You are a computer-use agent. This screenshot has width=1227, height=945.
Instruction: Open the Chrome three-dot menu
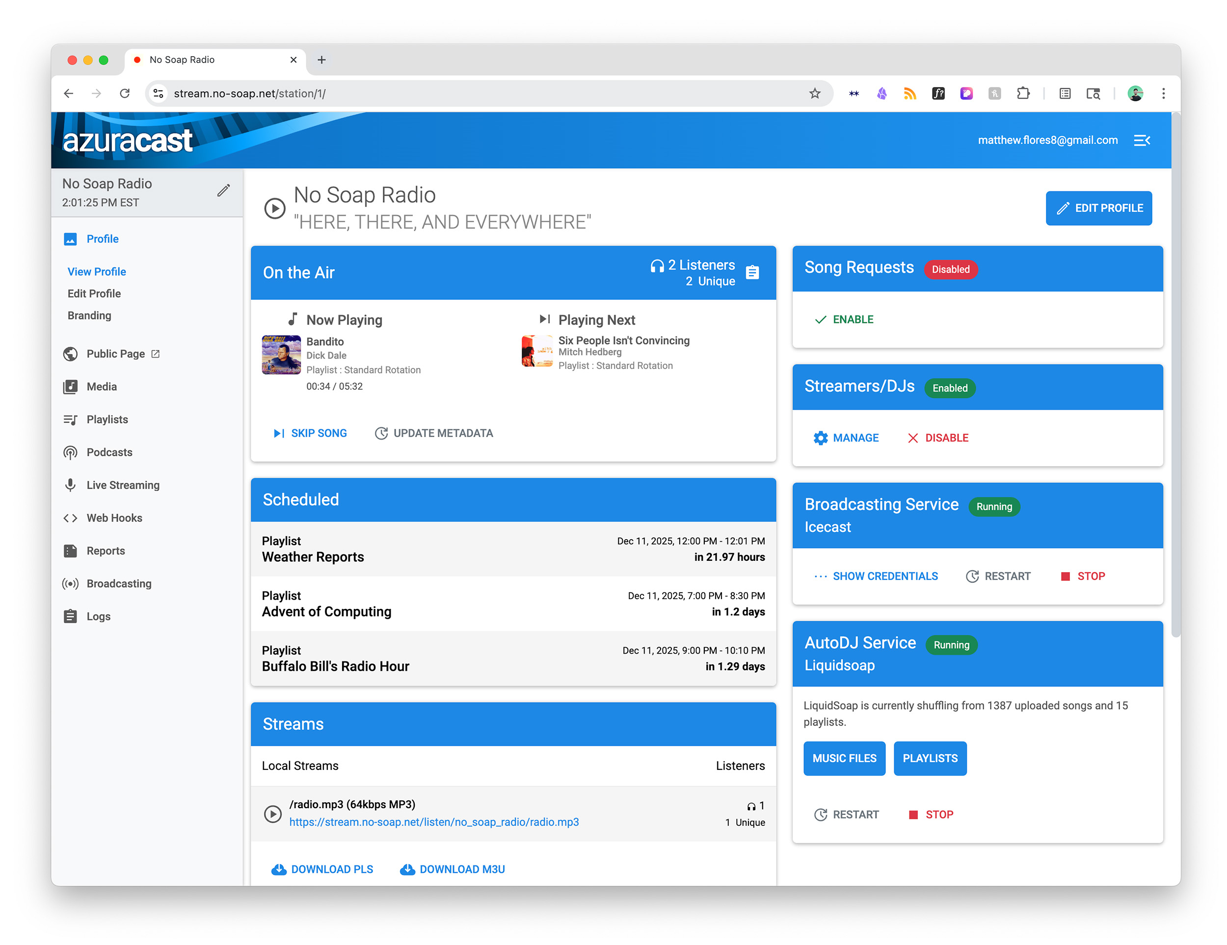(1163, 93)
